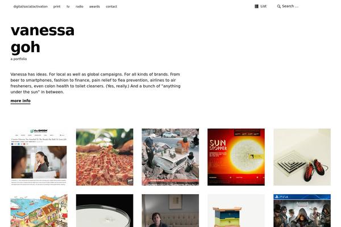Viewport: 341px width, 227px height.
Task: Open the Sun Stopper thumbnail
Action: [236, 157]
